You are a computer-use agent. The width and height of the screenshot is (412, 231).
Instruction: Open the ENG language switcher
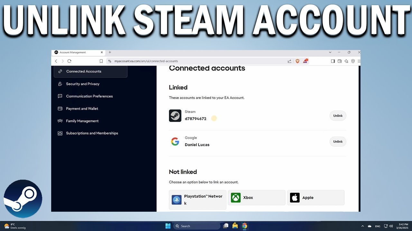click(378, 226)
